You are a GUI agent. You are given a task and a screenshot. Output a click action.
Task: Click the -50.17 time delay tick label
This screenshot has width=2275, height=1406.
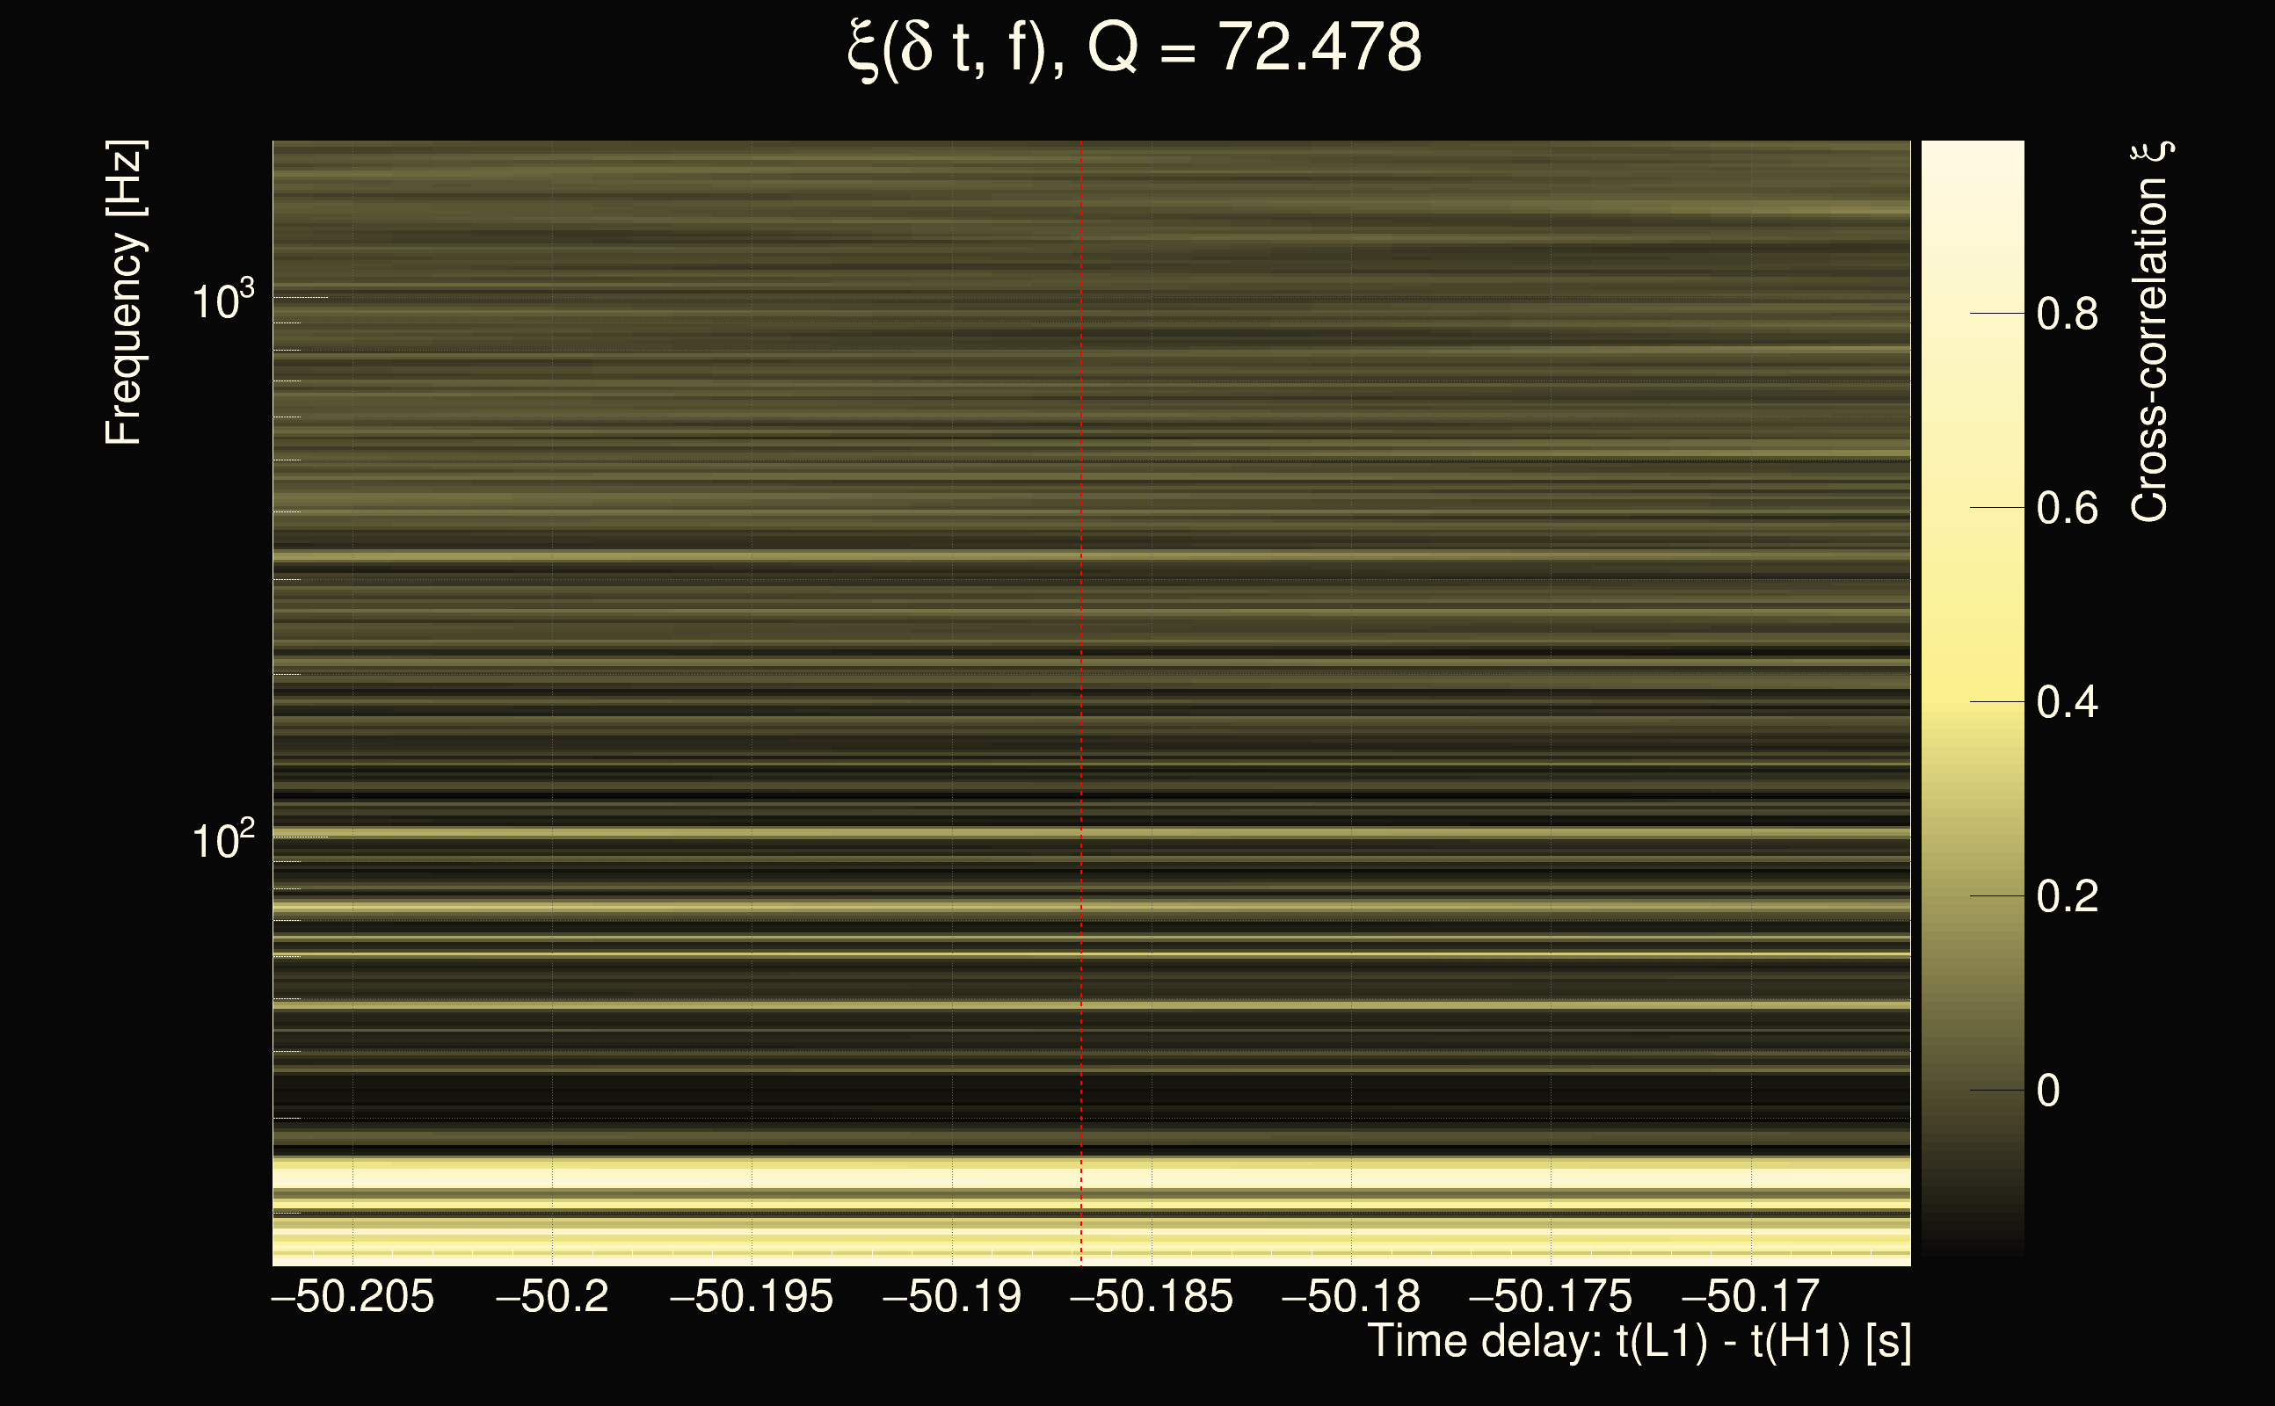1750,1296
